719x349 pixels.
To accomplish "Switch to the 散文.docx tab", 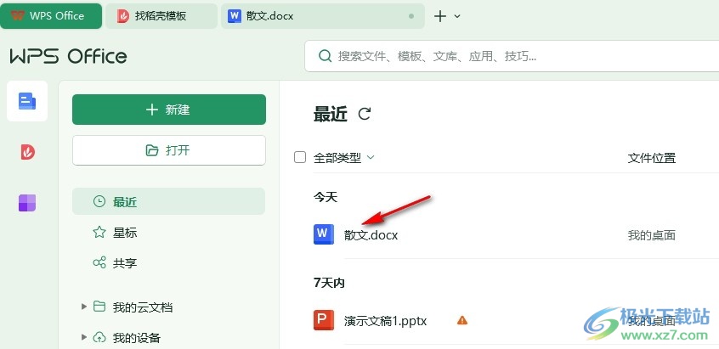I will point(322,16).
